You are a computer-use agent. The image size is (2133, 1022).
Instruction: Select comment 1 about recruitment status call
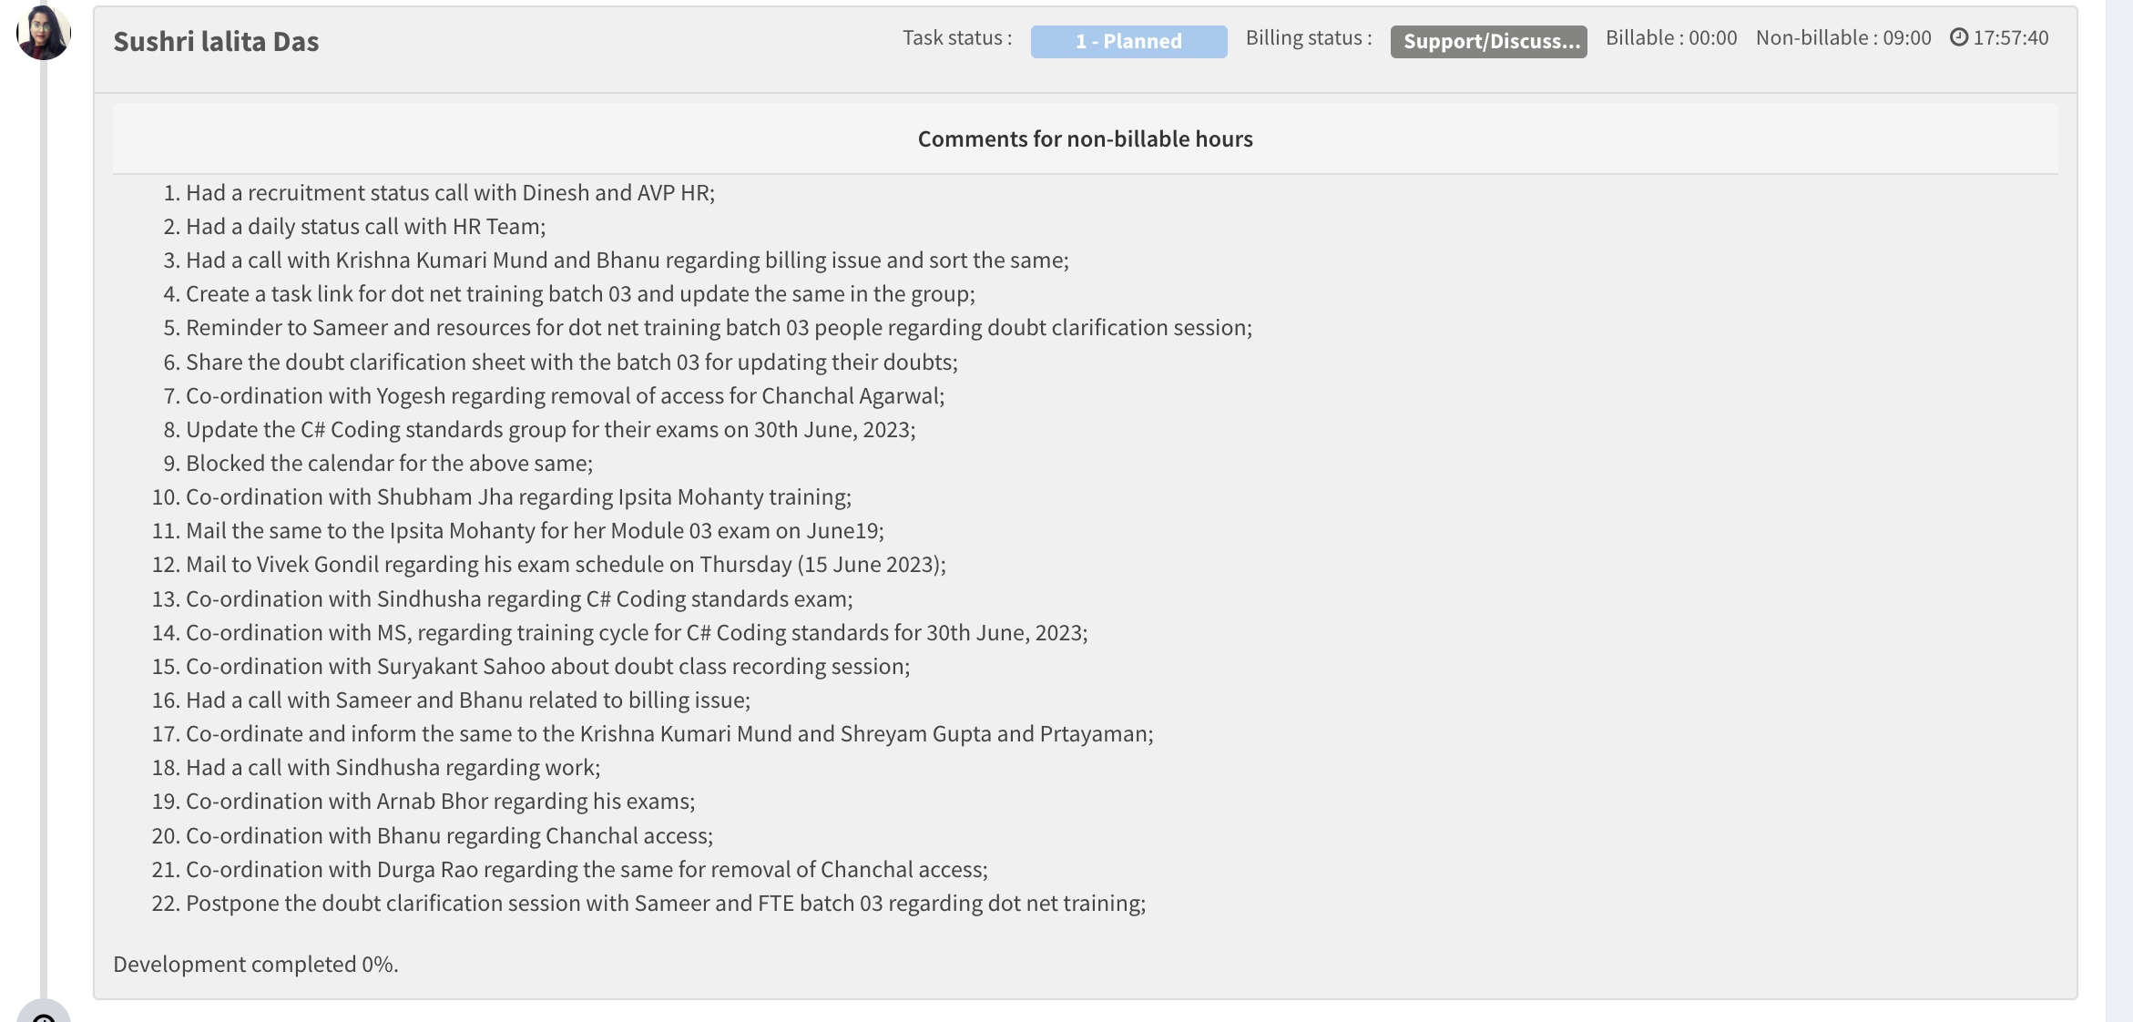click(450, 193)
